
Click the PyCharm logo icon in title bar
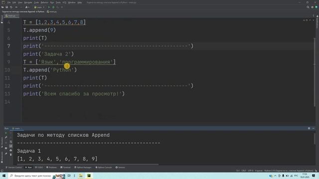click(3, 2)
